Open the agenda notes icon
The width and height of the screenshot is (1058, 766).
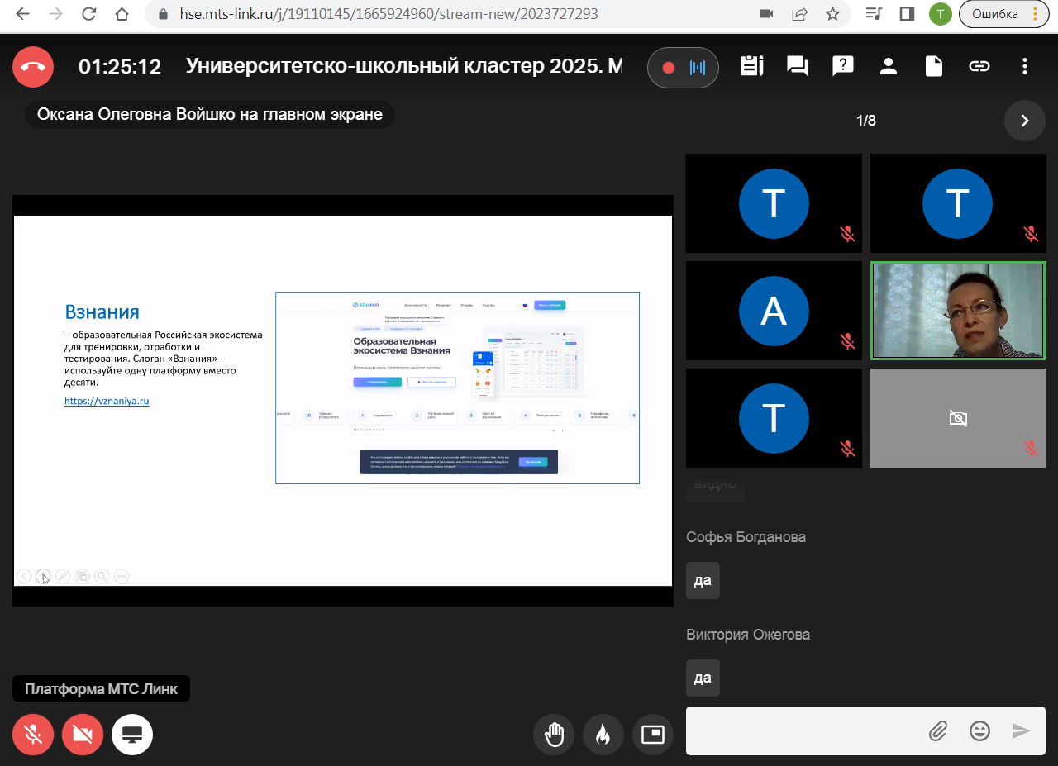pos(752,67)
